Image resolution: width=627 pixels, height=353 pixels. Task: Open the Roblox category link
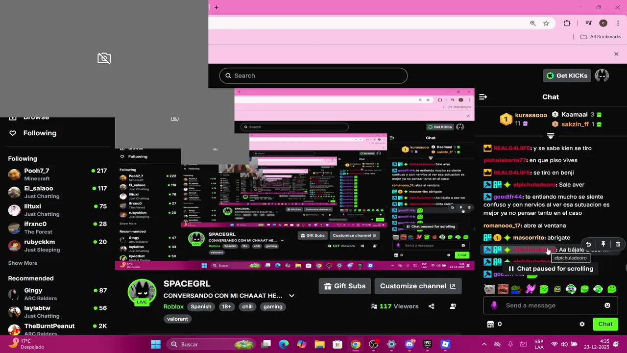[x=173, y=306]
